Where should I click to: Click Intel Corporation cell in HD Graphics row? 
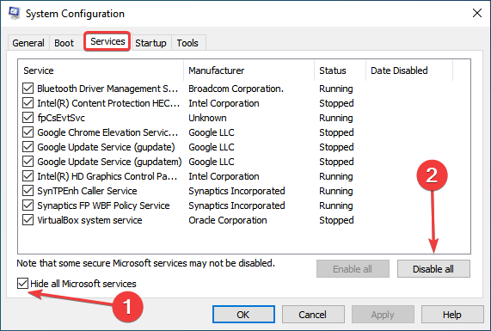tap(224, 176)
